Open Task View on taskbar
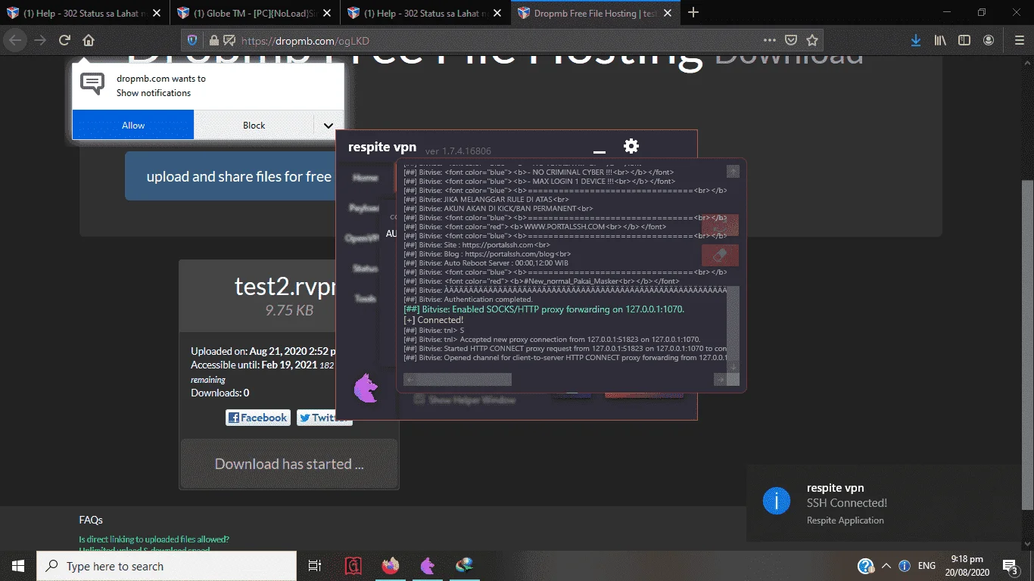Image resolution: width=1034 pixels, height=581 pixels. [x=315, y=566]
